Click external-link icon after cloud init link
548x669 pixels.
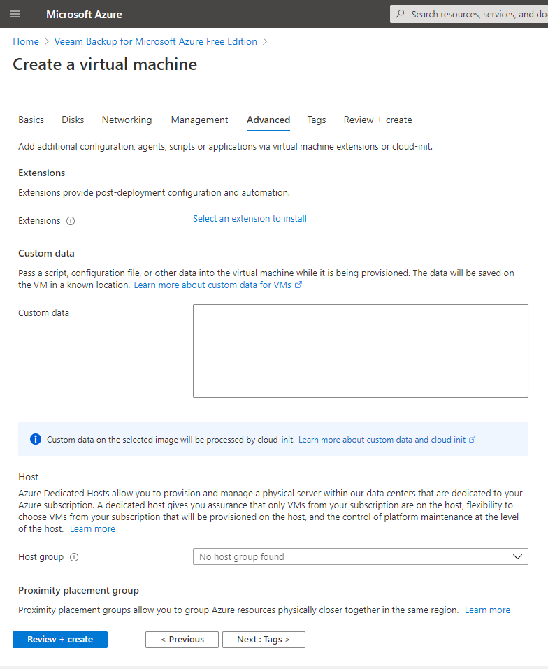[x=472, y=439]
